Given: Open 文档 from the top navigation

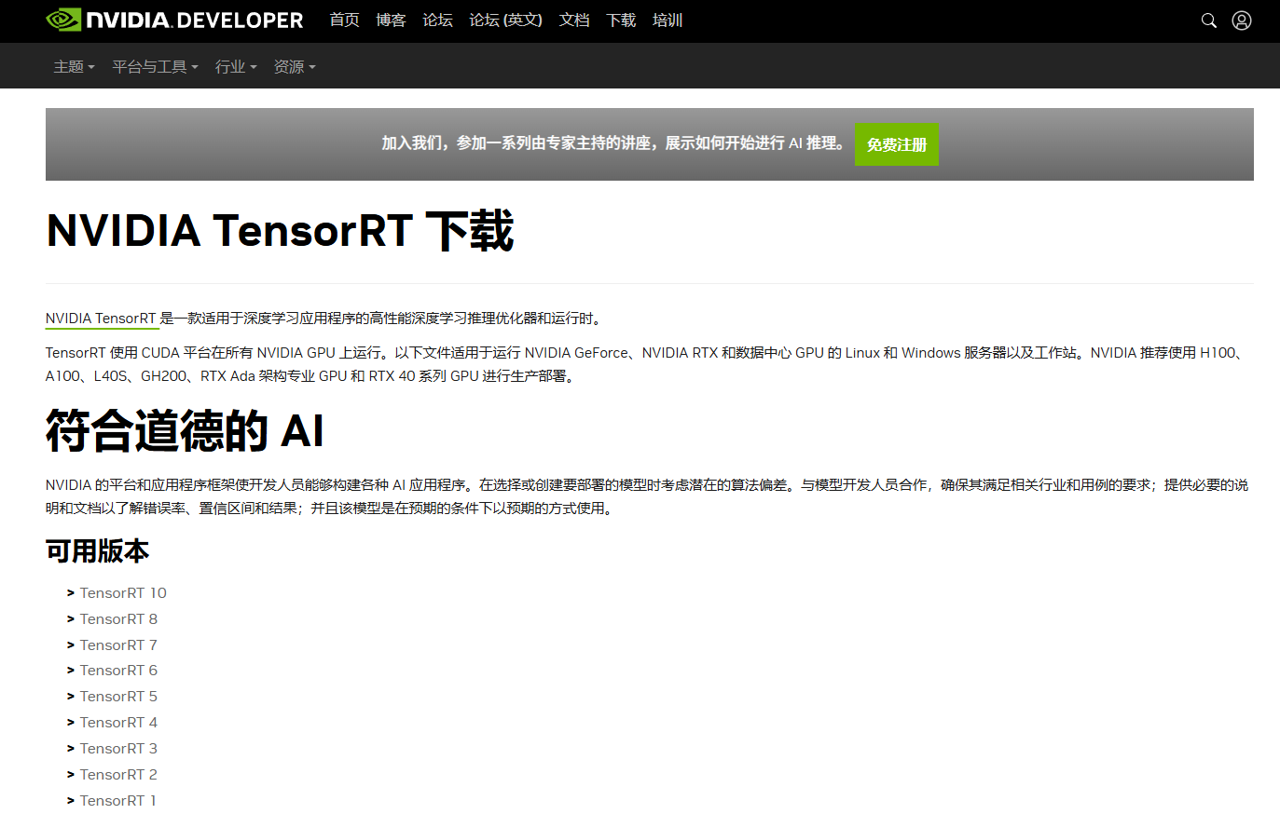Looking at the screenshot, I should click(x=573, y=20).
